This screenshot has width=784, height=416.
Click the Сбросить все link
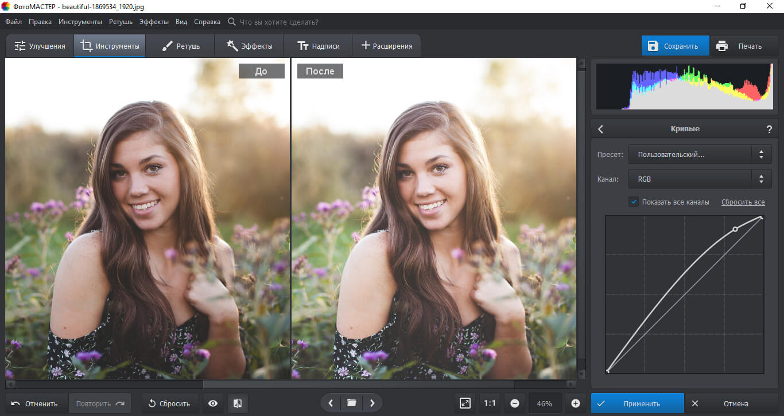click(743, 202)
